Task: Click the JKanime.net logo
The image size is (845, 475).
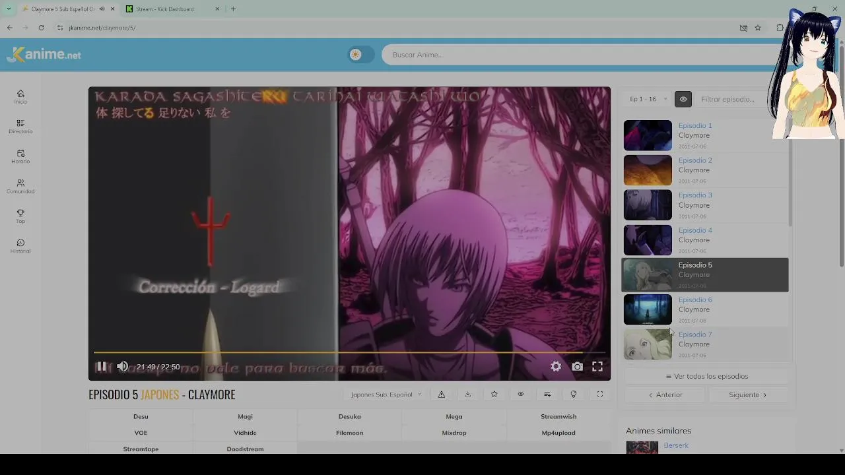Action: click(44, 55)
